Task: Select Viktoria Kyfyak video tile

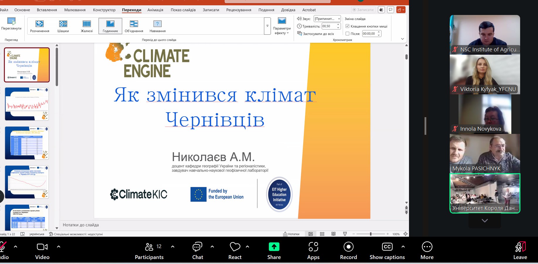Action: click(x=485, y=74)
